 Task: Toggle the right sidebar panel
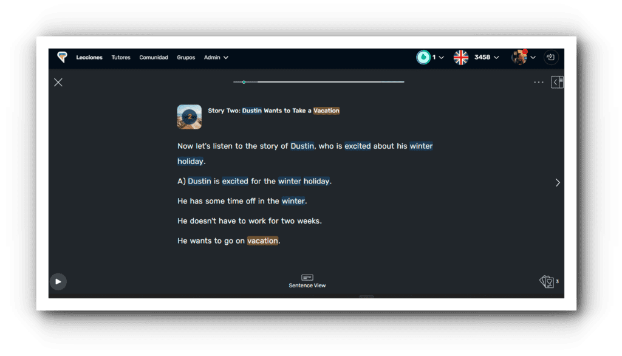[557, 82]
